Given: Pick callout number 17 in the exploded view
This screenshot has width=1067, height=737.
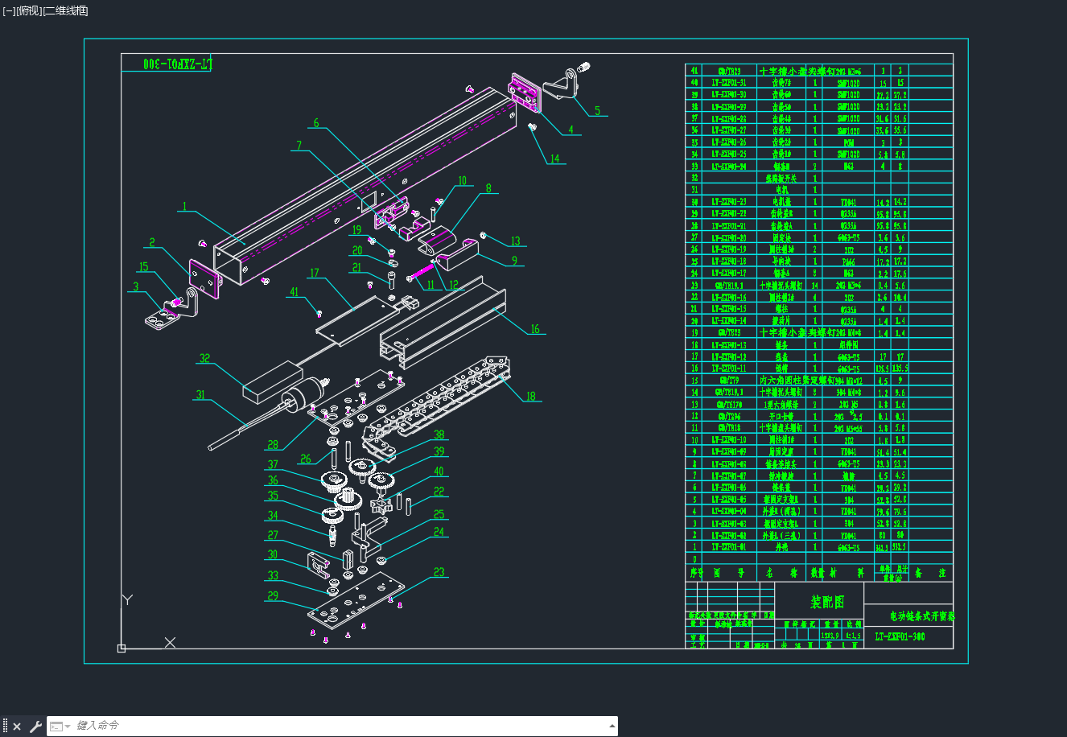Looking at the screenshot, I should (x=315, y=274).
